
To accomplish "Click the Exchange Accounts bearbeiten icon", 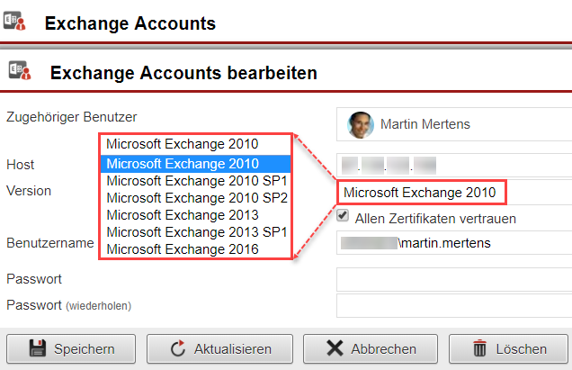I will click(x=20, y=70).
